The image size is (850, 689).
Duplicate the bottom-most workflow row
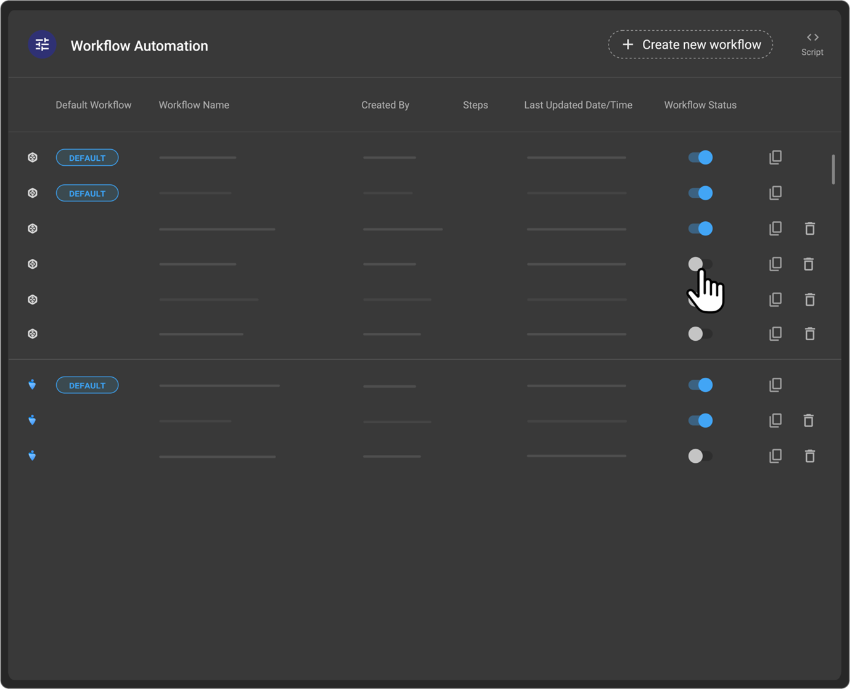pyautogui.click(x=775, y=456)
